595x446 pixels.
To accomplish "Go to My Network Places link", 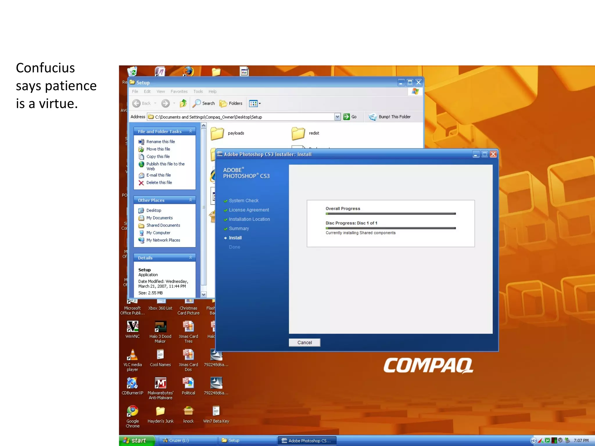I will pyautogui.click(x=163, y=240).
